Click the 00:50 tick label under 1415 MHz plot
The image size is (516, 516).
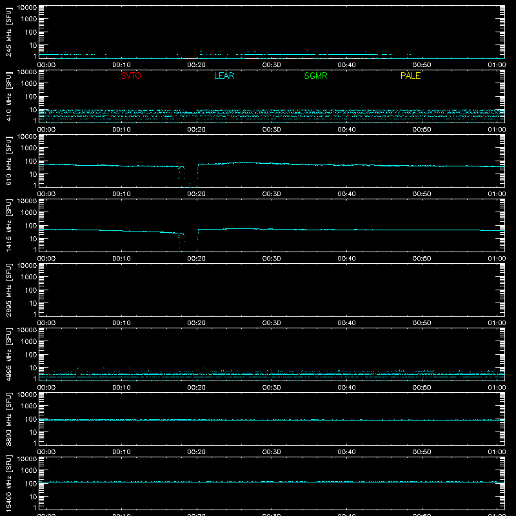coord(422,259)
